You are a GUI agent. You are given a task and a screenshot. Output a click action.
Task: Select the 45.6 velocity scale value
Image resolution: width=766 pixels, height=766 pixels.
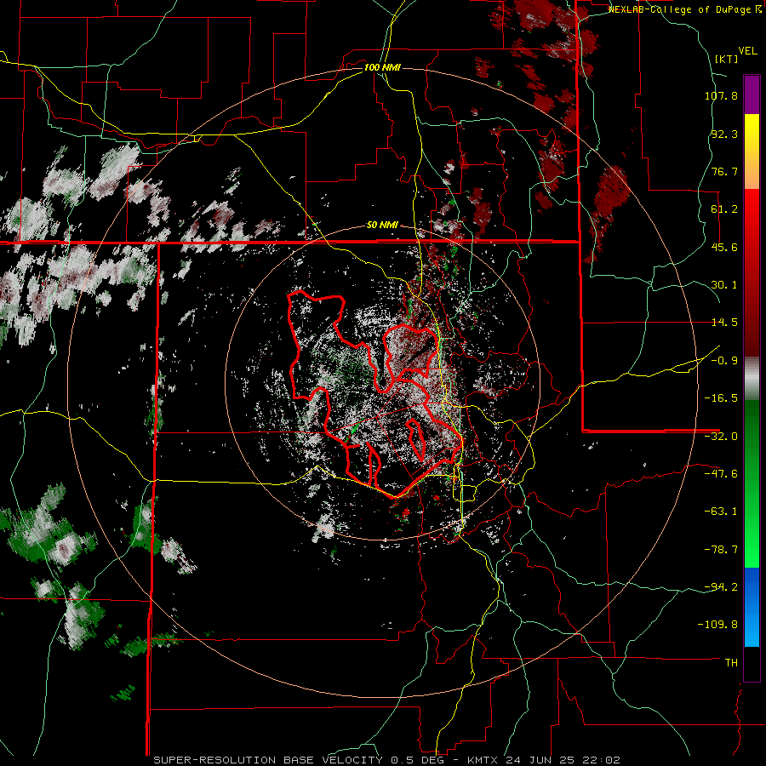tap(724, 247)
